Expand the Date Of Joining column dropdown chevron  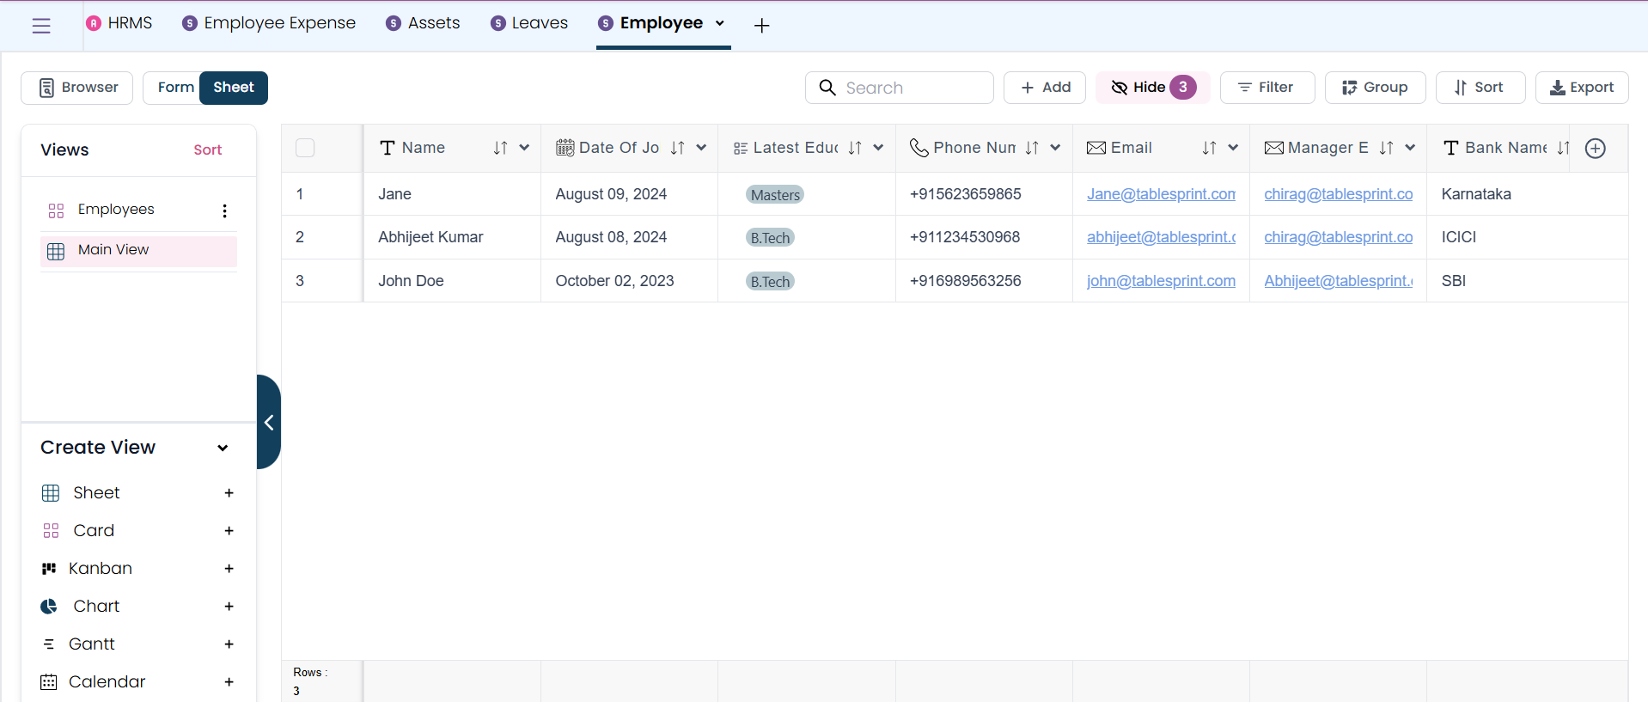pos(701,148)
